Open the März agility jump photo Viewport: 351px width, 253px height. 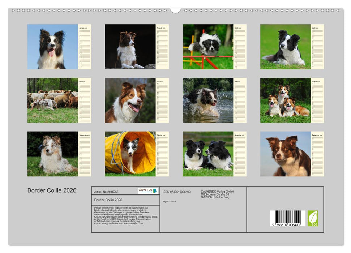[x=208, y=47]
